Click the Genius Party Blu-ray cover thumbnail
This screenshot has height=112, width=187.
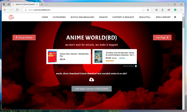coord(52,57)
